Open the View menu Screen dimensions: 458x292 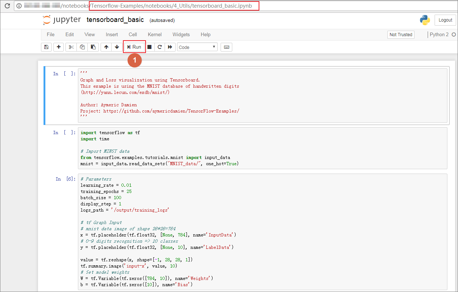(x=90, y=34)
